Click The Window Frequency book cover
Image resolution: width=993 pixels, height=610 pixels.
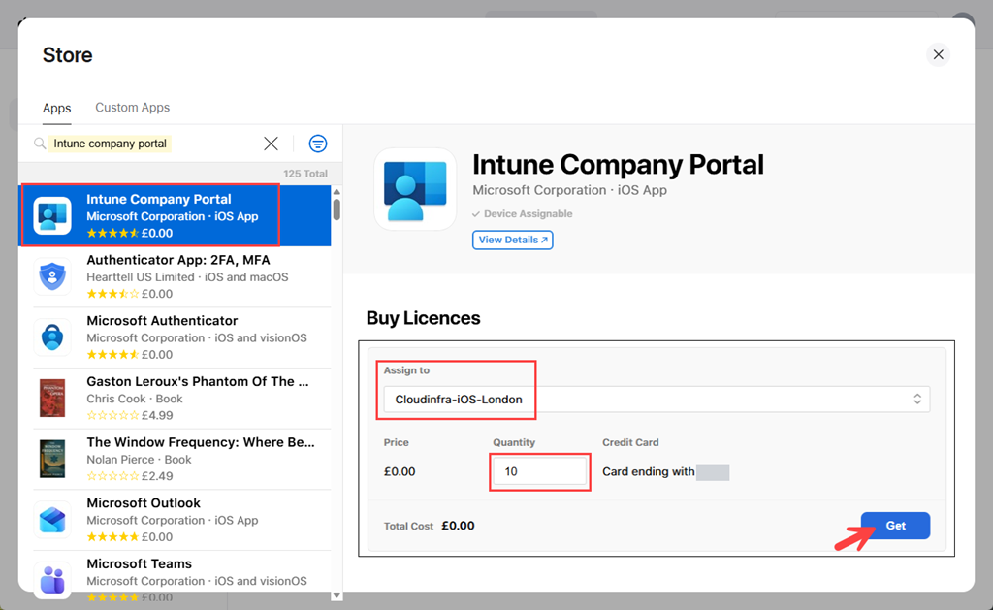[52, 459]
